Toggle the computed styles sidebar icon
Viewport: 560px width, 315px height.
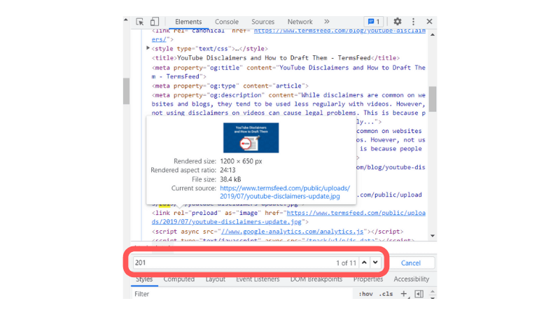click(x=419, y=294)
